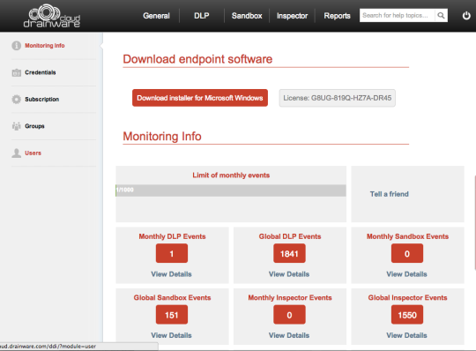Click the Global DLP Events count 1841

tap(289, 253)
